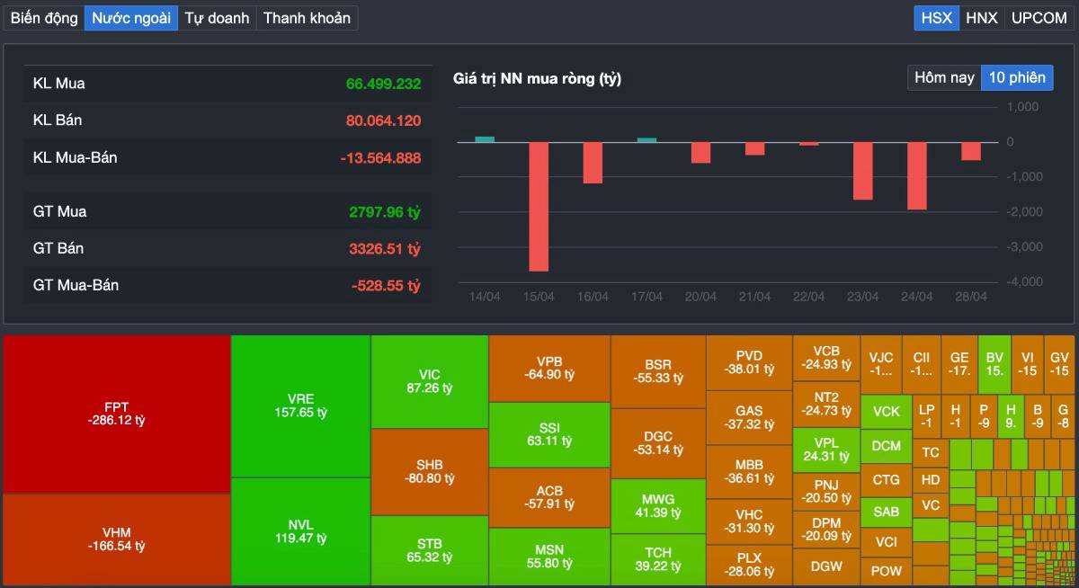Select the GAS -37.32 tỷ cell
The height and width of the screenshot is (588, 1079).
749,417
